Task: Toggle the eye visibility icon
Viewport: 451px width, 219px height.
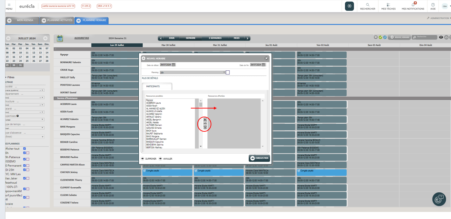Action: coord(441,37)
